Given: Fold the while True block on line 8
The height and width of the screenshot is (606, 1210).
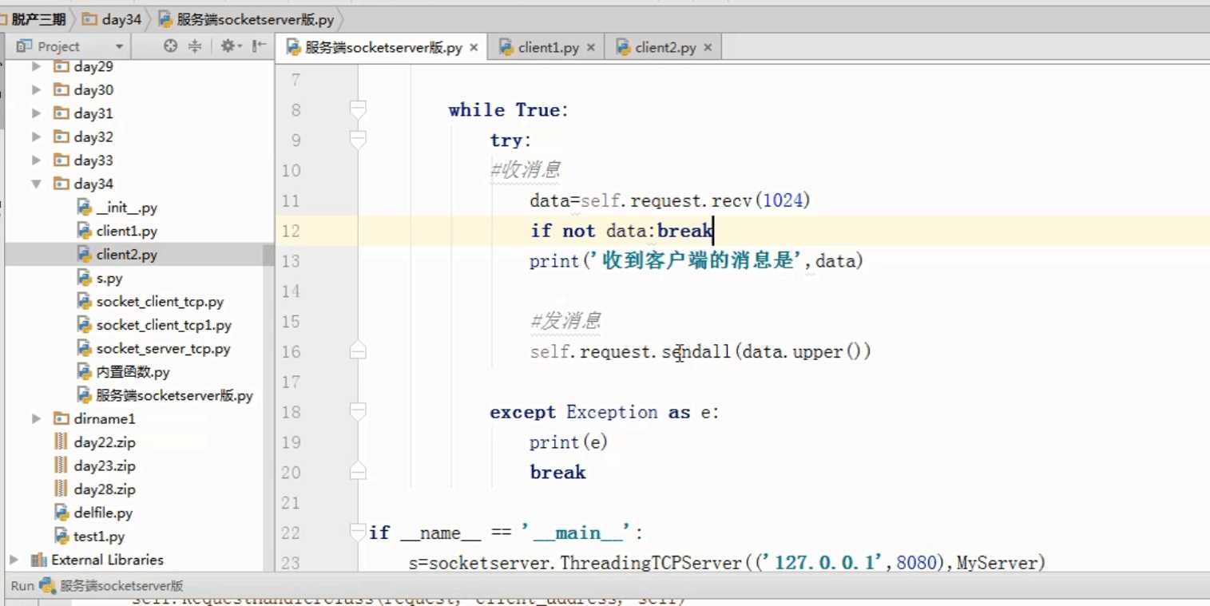Looking at the screenshot, I should [x=358, y=109].
